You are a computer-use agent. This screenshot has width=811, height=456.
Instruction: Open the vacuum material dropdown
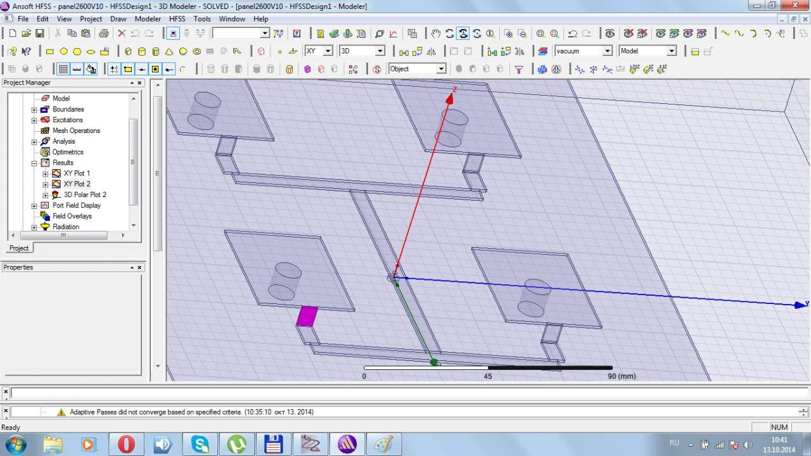(607, 51)
